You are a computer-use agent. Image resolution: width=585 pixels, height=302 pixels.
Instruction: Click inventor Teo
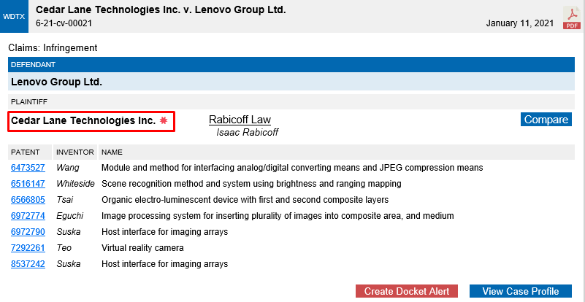point(64,248)
